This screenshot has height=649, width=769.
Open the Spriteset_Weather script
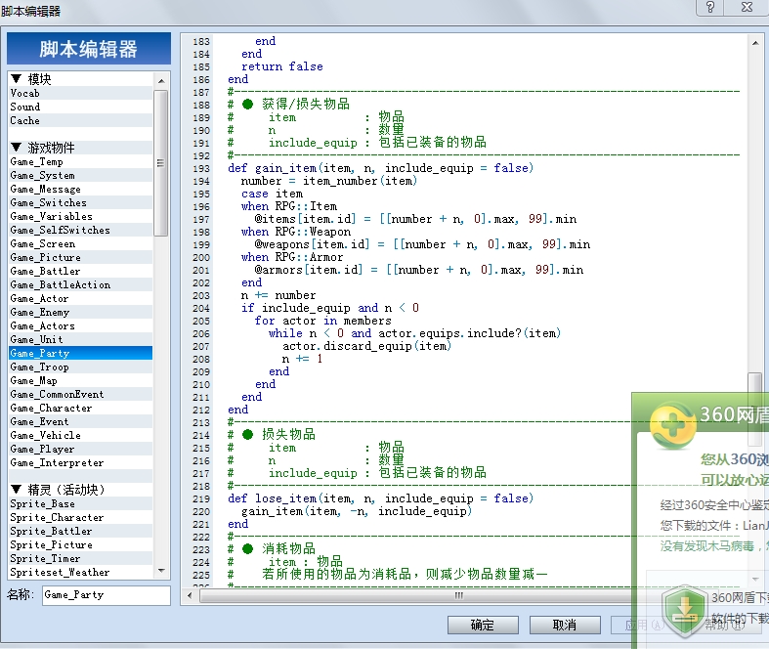point(80,573)
